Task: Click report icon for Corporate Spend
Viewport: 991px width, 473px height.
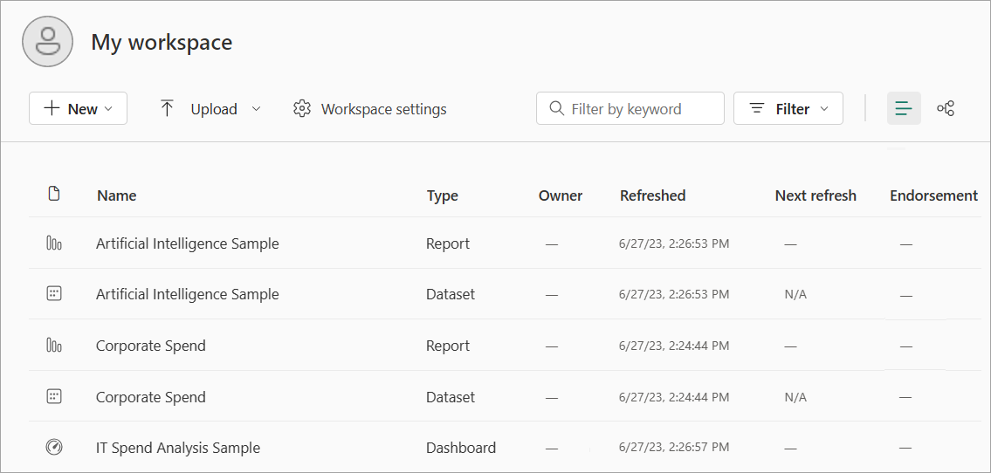Action: point(54,345)
